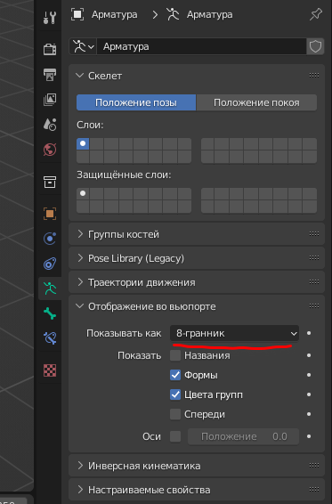
Task: Click the armature icon in breadcrumb
Action: click(x=173, y=14)
